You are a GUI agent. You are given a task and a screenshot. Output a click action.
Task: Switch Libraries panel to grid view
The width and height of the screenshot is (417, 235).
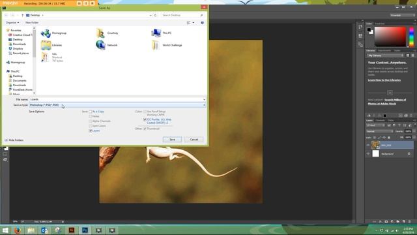(408, 55)
